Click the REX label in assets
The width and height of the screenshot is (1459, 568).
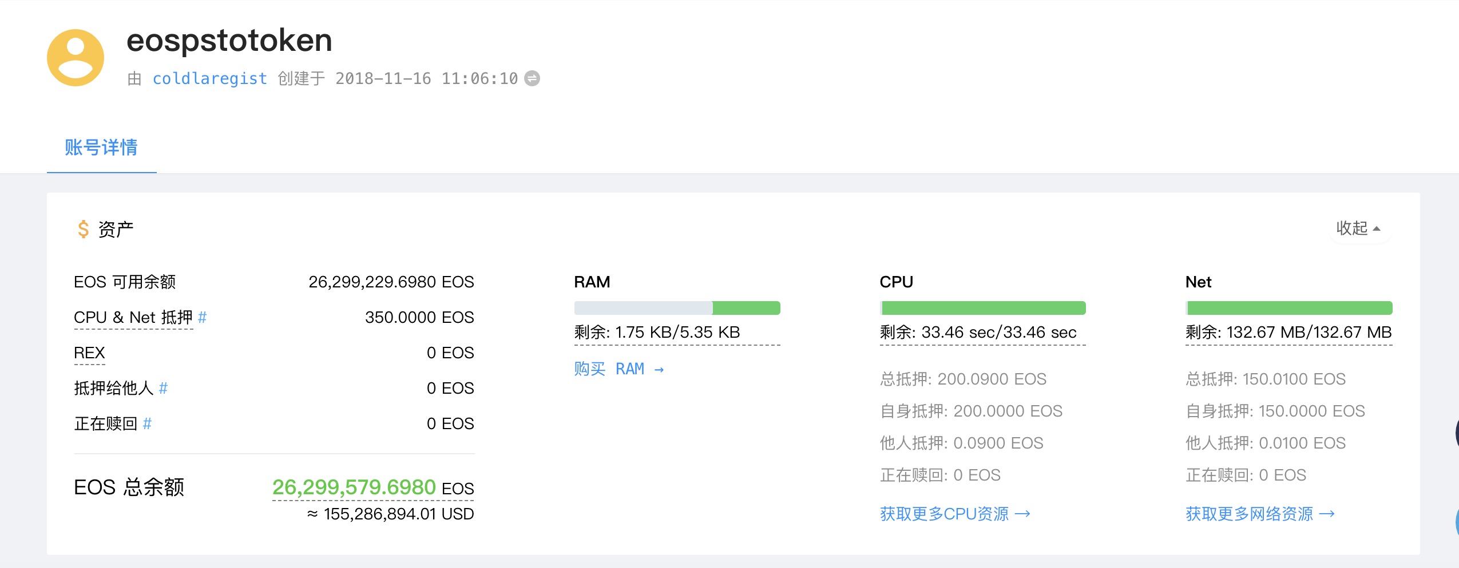[89, 353]
